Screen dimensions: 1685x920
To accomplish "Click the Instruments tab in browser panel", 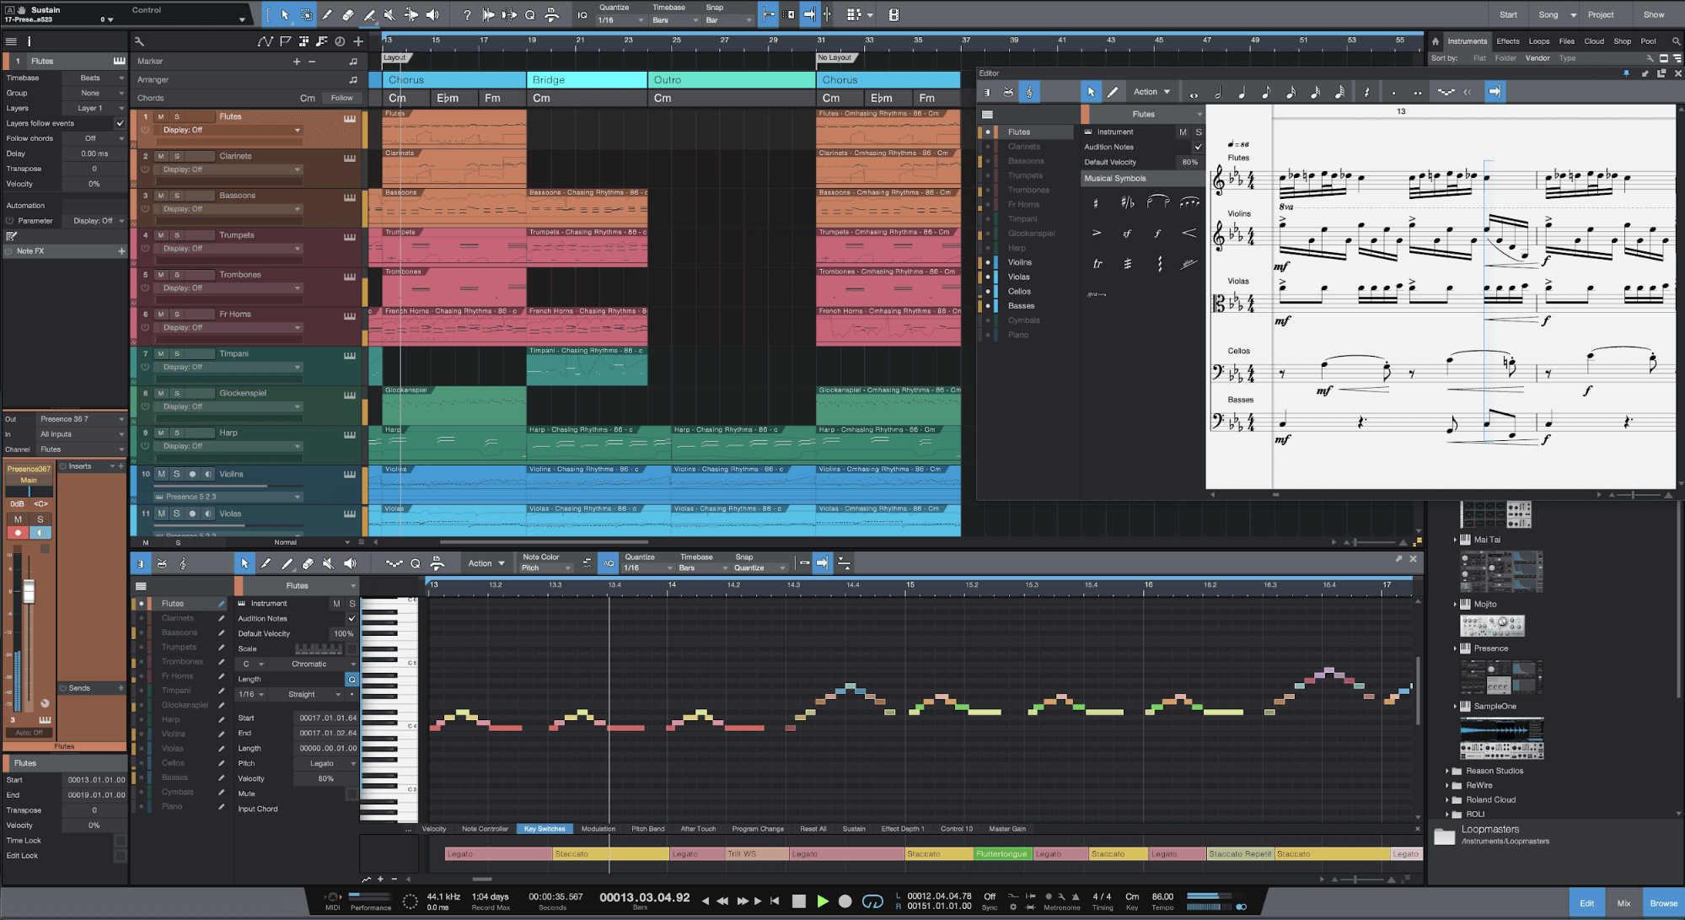I will [1467, 40].
